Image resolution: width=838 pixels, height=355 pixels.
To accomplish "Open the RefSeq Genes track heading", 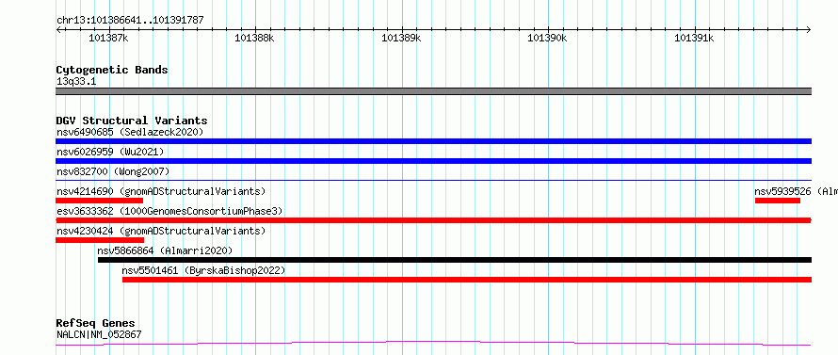I will [96, 324].
